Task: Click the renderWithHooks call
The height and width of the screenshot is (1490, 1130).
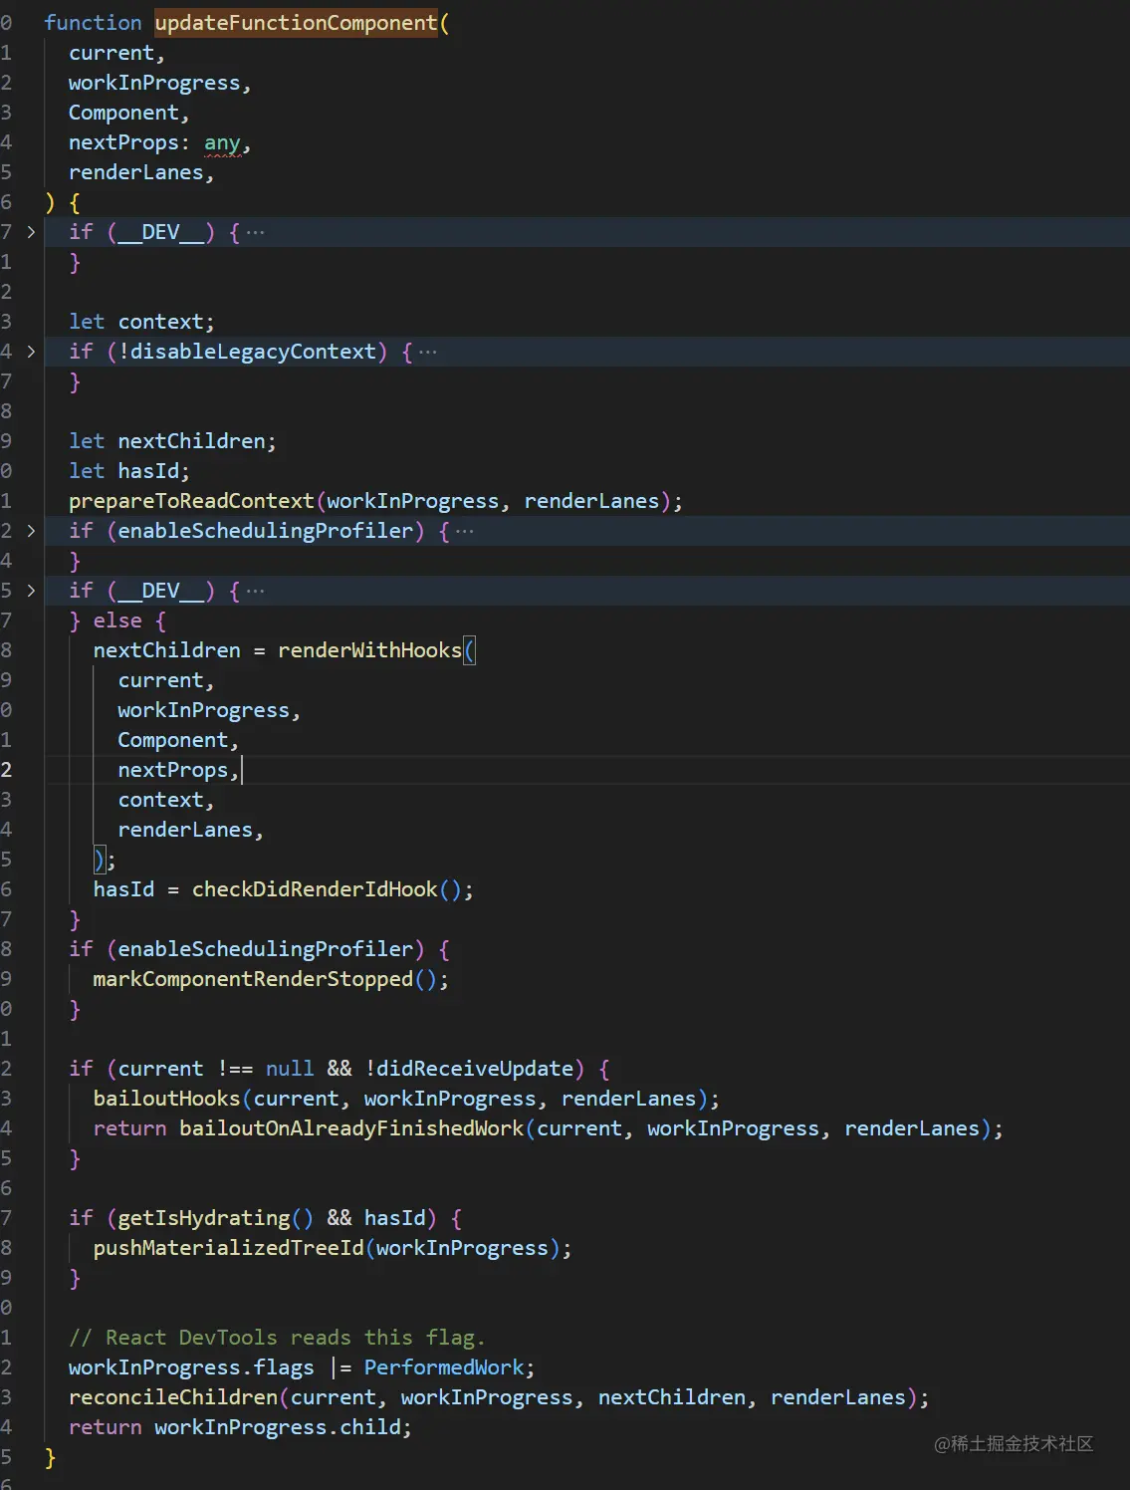Action: coord(369,650)
